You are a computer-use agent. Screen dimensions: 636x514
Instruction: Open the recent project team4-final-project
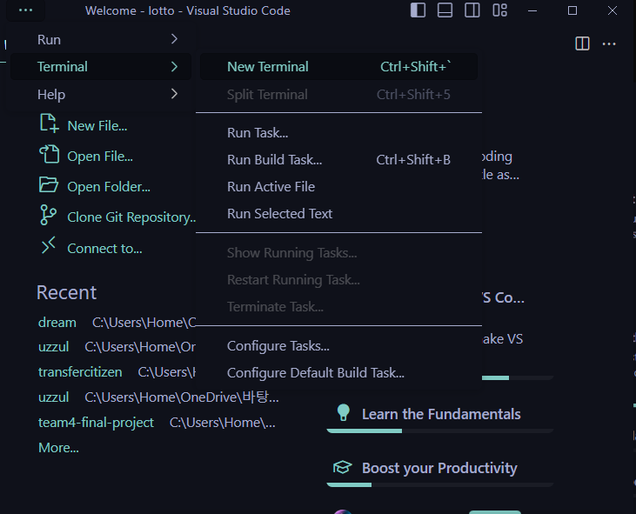96,423
